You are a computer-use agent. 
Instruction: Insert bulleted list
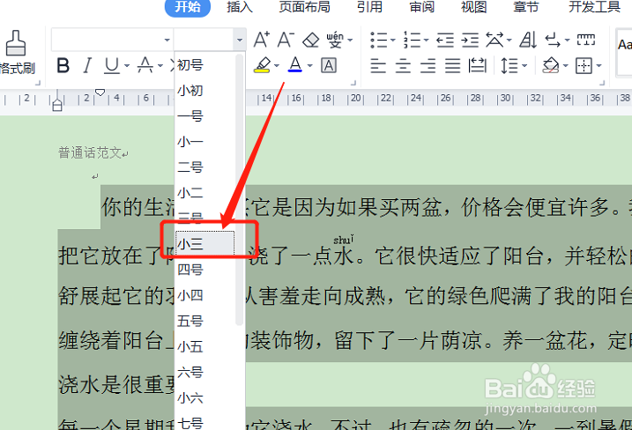tap(379, 40)
